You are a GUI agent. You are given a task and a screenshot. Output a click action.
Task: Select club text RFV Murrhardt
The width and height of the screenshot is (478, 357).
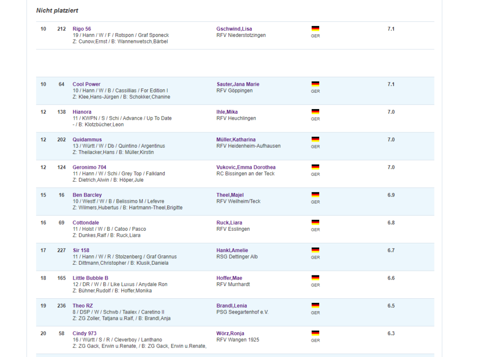(x=233, y=285)
